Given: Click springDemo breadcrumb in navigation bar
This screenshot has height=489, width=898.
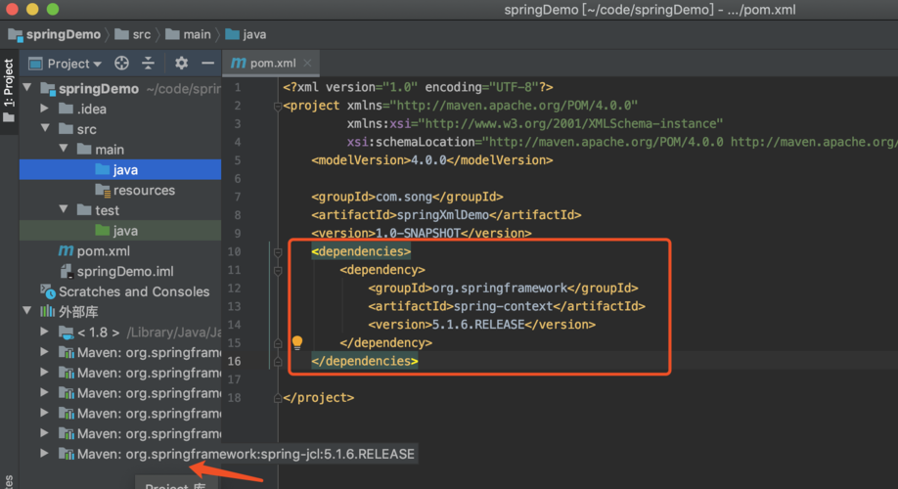Looking at the screenshot, I should (x=55, y=34).
